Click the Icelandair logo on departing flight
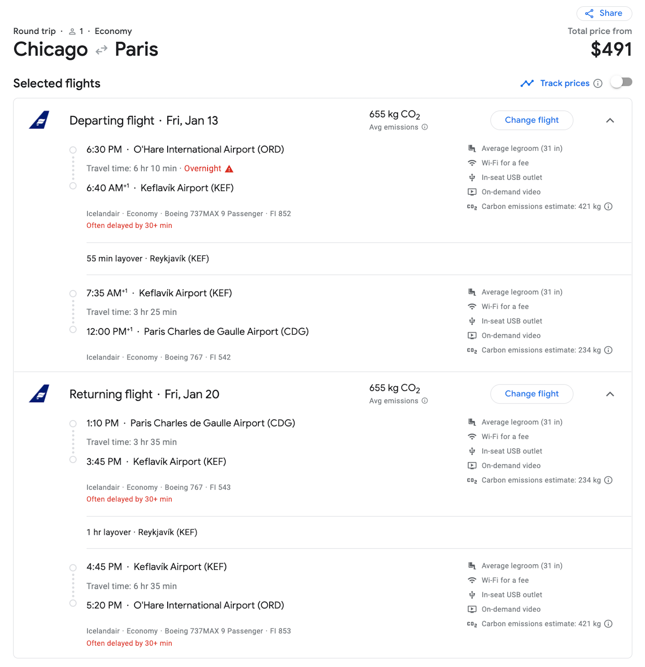This screenshot has width=645, height=667. 39,120
